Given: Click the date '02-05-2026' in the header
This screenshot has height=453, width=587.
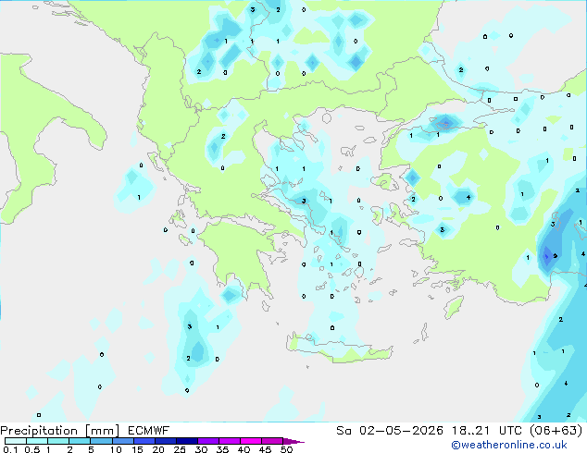Looking at the screenshot, I should point(401,431).
